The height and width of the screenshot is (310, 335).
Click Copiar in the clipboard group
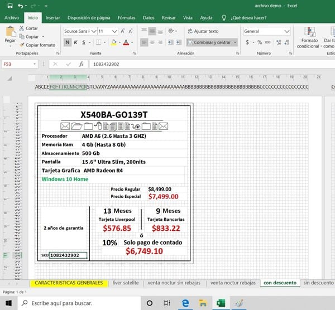point(32,36)
